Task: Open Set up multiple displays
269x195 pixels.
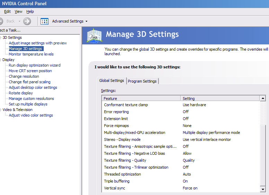Action: [28, 104]
